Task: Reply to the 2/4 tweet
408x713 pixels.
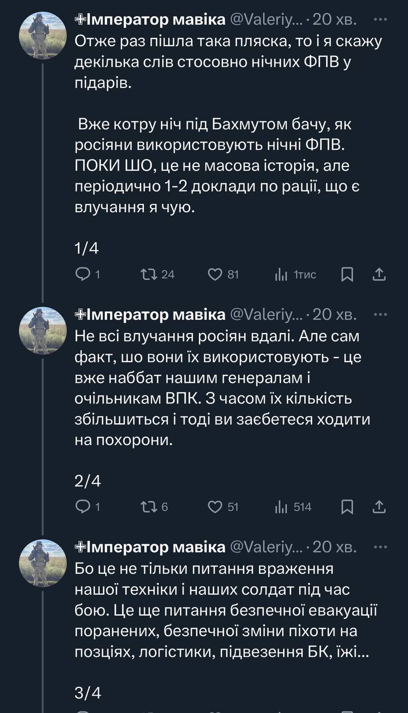Action: click(x=82, y=506)
